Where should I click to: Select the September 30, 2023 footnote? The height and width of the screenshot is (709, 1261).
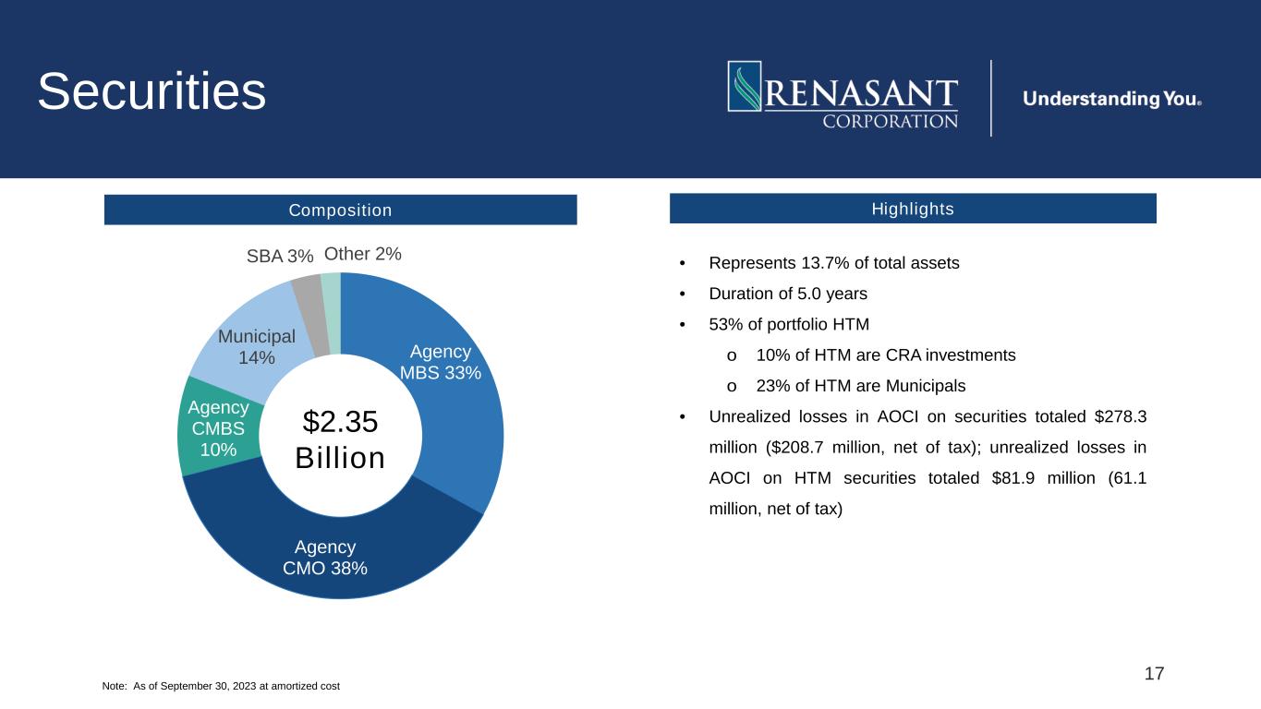pyautogui.click(x=221, y=687)
